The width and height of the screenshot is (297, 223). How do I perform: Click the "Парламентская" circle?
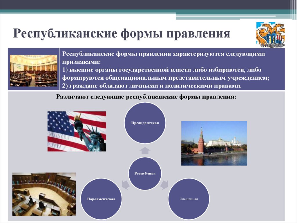coord(101,199)
